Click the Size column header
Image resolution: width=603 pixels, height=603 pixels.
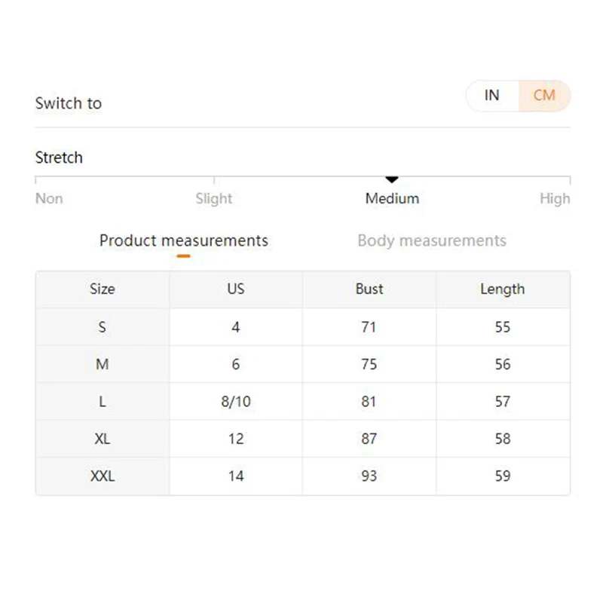(x=103, y=289)
